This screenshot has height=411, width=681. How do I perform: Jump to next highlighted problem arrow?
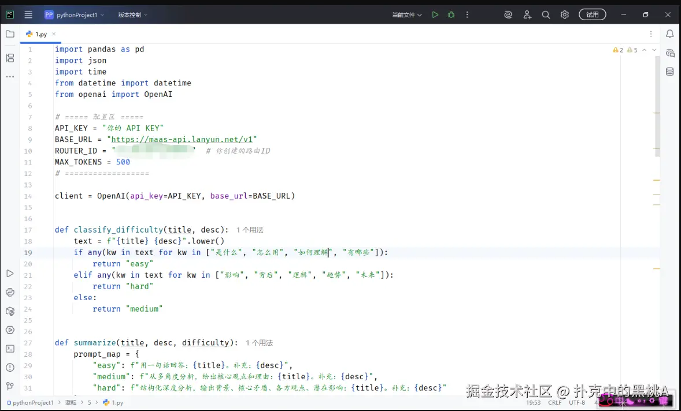(654, 50)
